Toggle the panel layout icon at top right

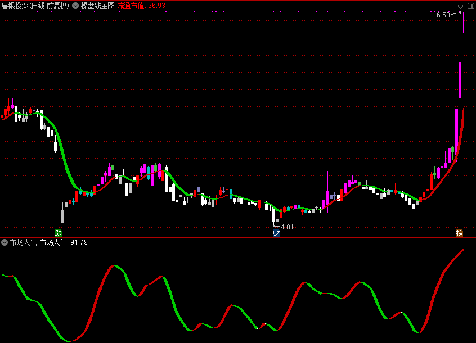(470, 6)
